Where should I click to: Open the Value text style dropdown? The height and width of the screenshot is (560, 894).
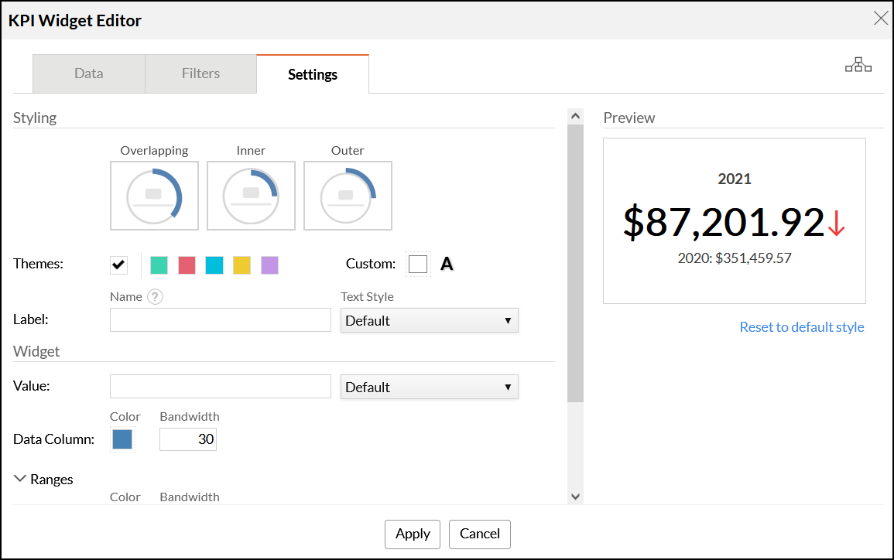point(429,387)
